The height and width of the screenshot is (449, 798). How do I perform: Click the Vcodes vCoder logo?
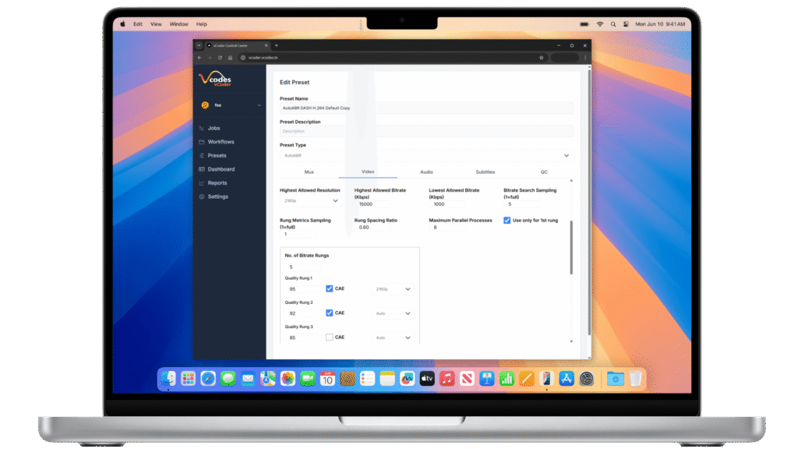click(x=215, y=79)
